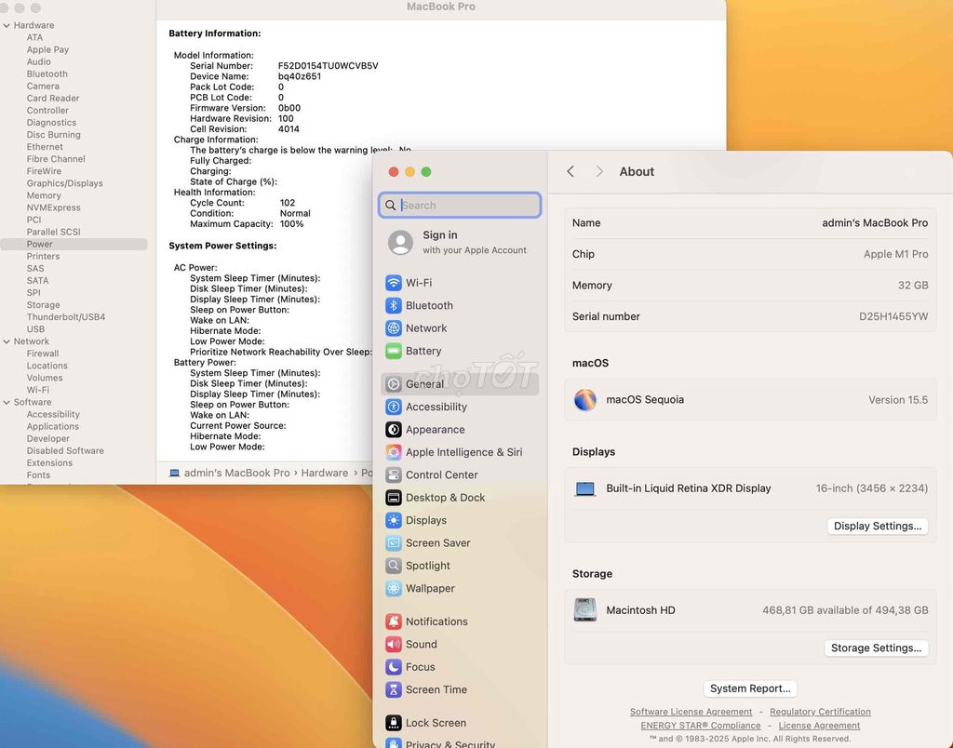Click the laptop icon in System Information path bar
Image resolution: width=953 pixels, height=748 pixels.
tap(174, 473)
